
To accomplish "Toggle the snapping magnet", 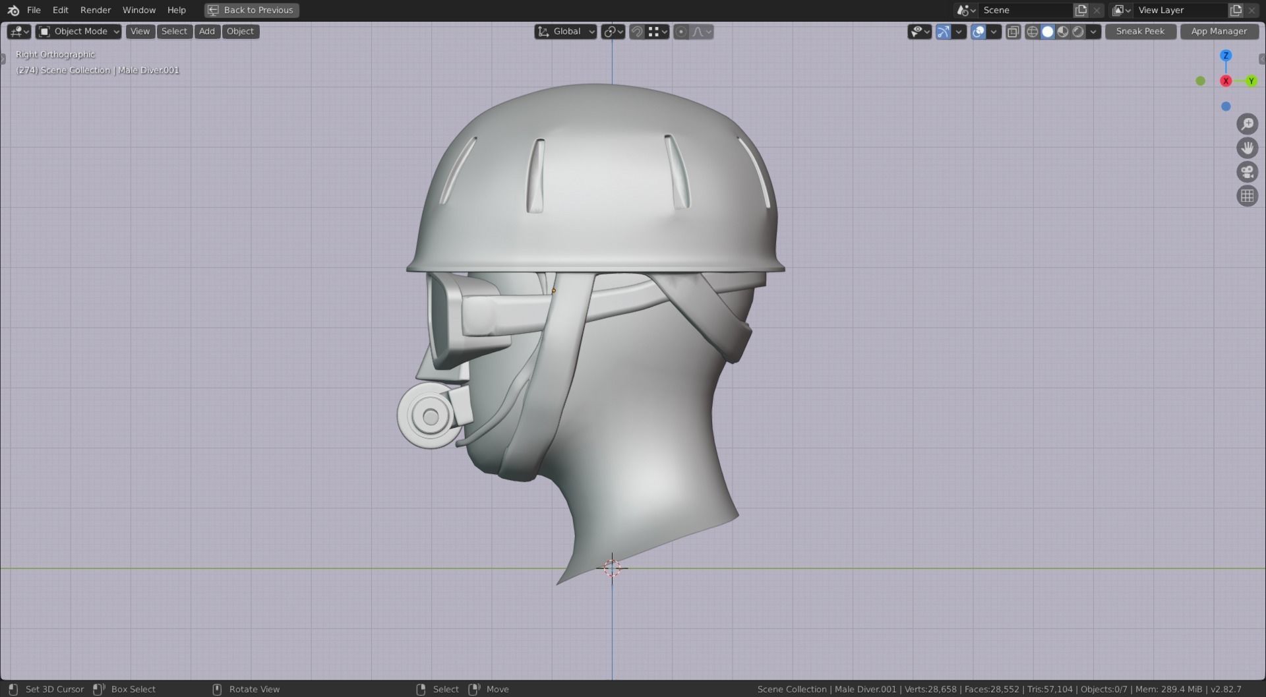I will point(636,31).
